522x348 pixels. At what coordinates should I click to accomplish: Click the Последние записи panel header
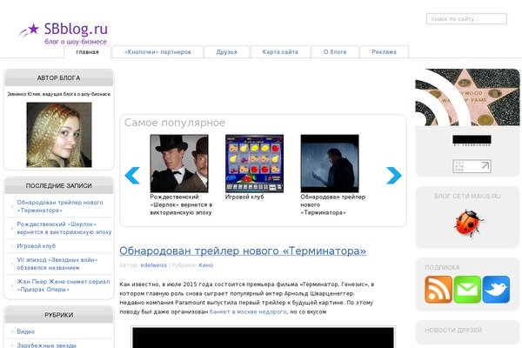pos(59,186)
